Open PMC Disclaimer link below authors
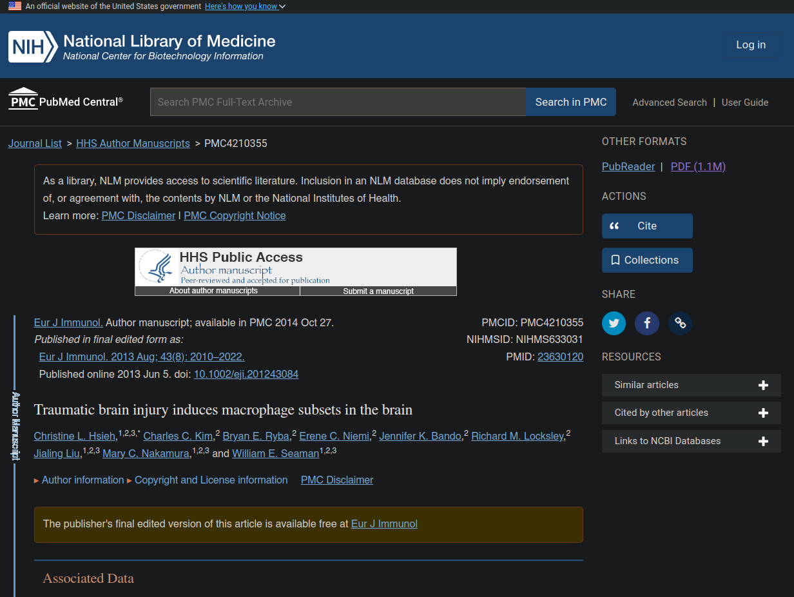794x597 pixels. 337,480
